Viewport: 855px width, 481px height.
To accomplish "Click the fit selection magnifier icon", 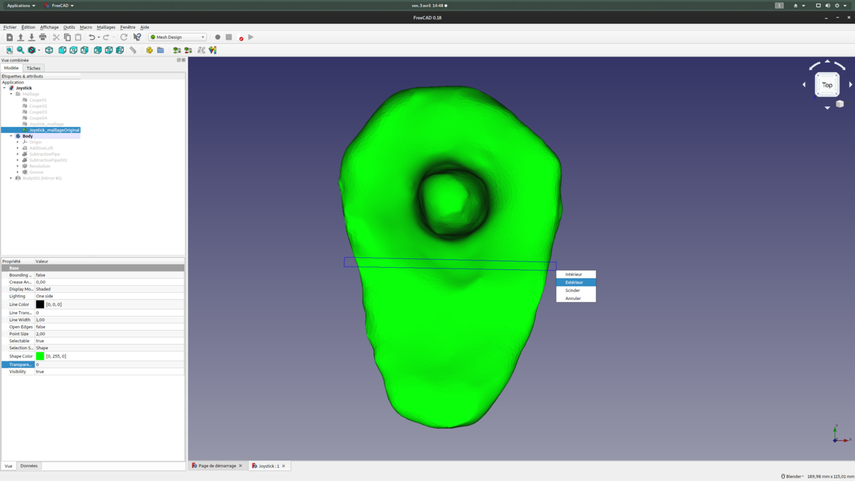I will pos(21,50).
